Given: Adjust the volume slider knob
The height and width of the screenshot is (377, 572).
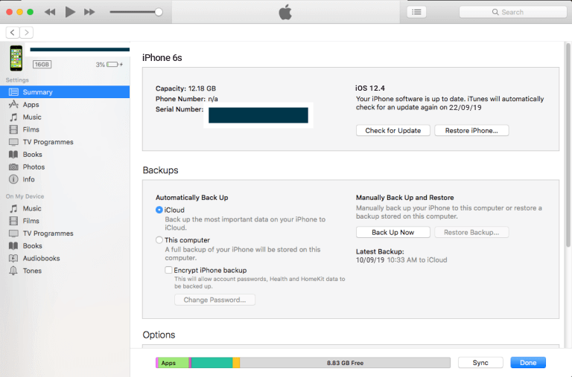Looking at the screenshot, I should pyautogui.click(x=159, y=12).
